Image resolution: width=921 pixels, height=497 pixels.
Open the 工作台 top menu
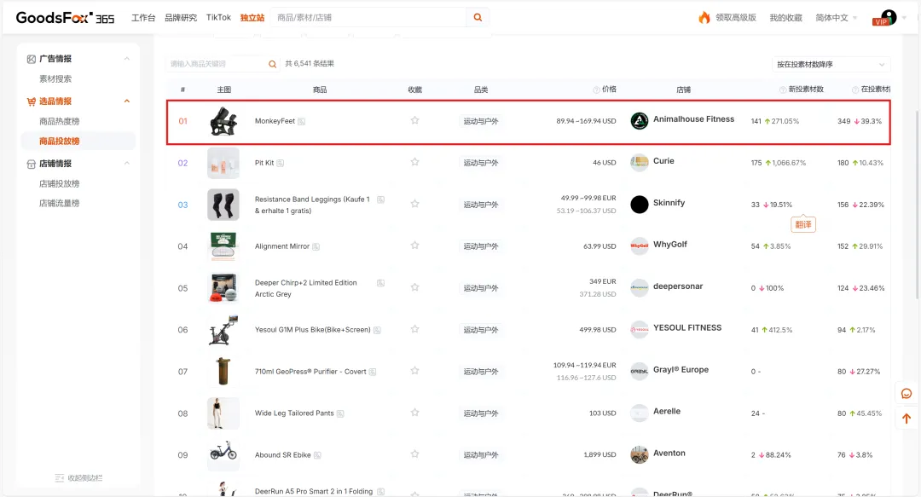coord(143,18)
